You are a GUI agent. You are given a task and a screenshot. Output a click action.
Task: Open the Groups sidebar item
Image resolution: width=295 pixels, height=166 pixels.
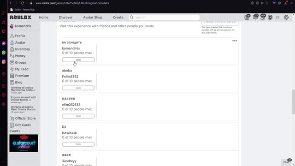(18, 63)
